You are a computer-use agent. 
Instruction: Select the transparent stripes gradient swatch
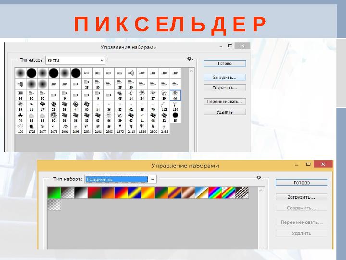tap(242, 193)
